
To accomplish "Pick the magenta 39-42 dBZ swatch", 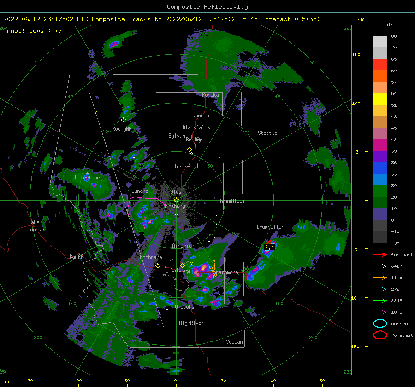I will (x=380, y=145).
